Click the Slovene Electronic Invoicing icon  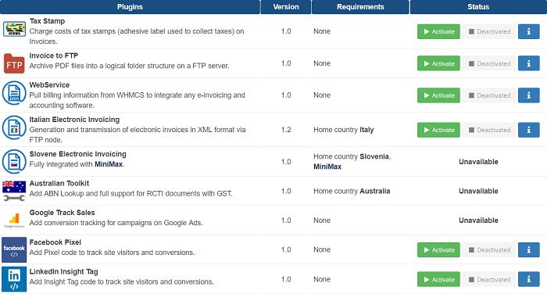[x=14, y=162]
